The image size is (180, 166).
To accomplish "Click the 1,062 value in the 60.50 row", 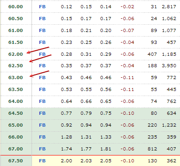I will pos(169,19).
